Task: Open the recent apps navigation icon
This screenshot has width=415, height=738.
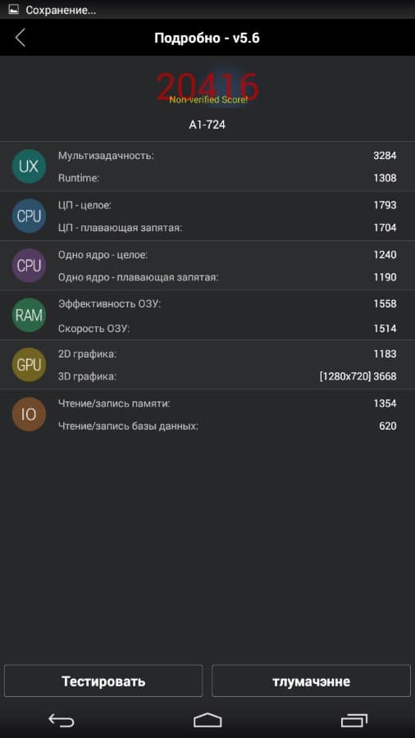Action: pyautogui.click(x=353, y=720)
